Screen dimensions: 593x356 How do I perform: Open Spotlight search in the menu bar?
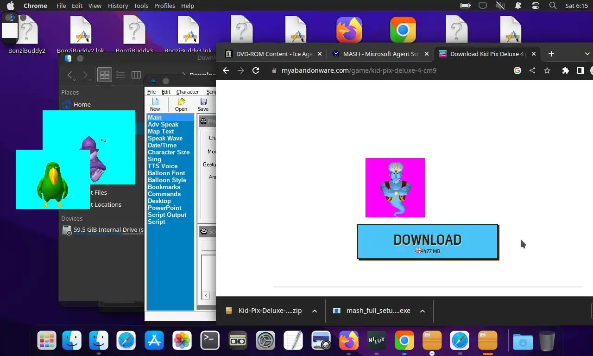coord(553,6)
